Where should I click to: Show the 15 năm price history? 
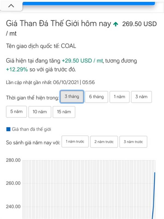[64, 112]
